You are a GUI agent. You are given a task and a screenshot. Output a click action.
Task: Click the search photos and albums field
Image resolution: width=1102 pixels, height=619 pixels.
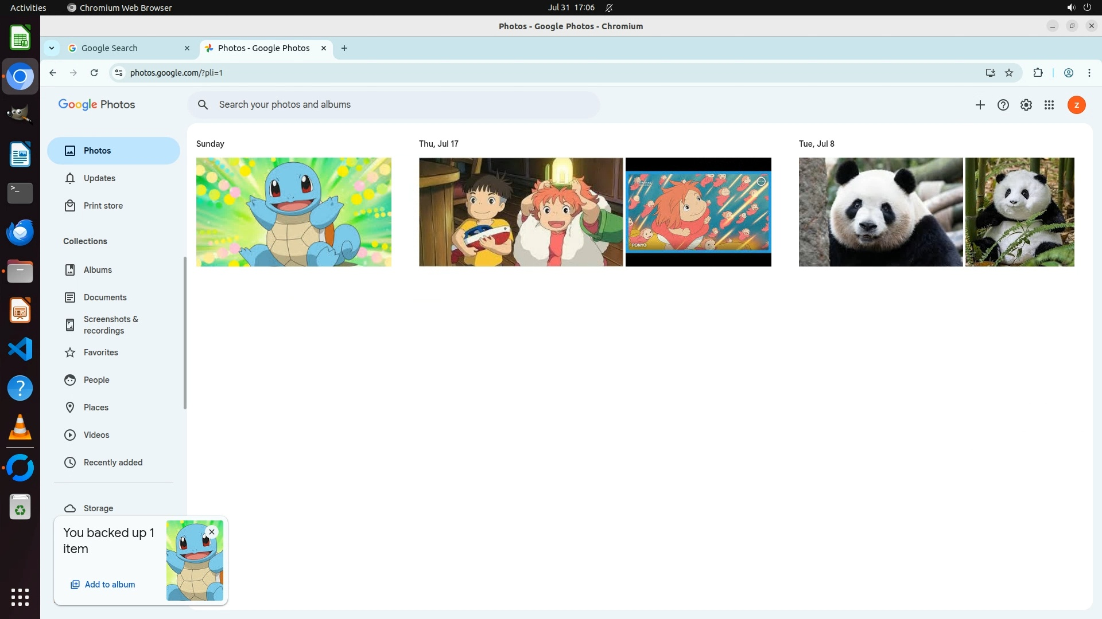[396, 105]
